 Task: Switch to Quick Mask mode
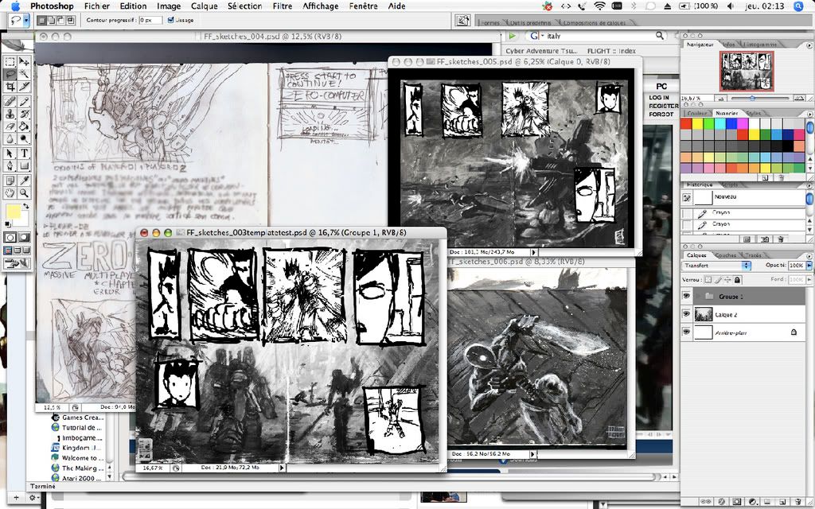pyautogui.click(x=24, y=237)
